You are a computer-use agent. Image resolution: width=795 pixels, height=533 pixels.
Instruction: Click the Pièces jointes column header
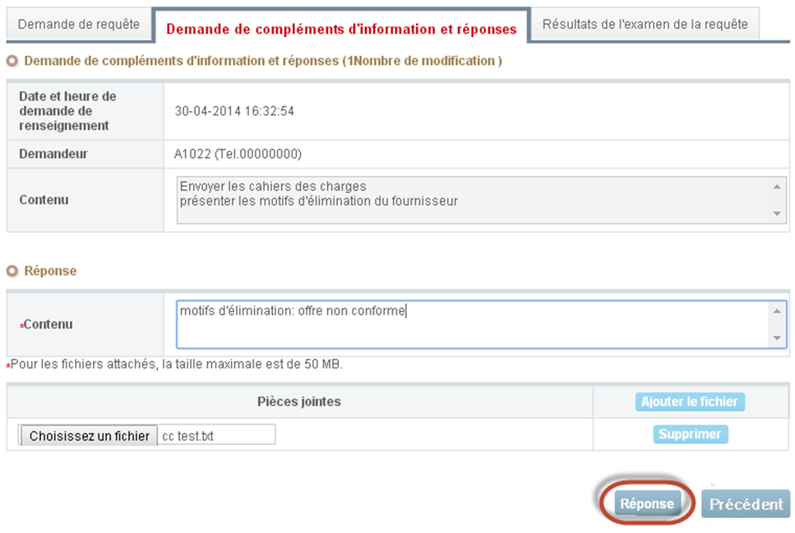click(299, 402)
